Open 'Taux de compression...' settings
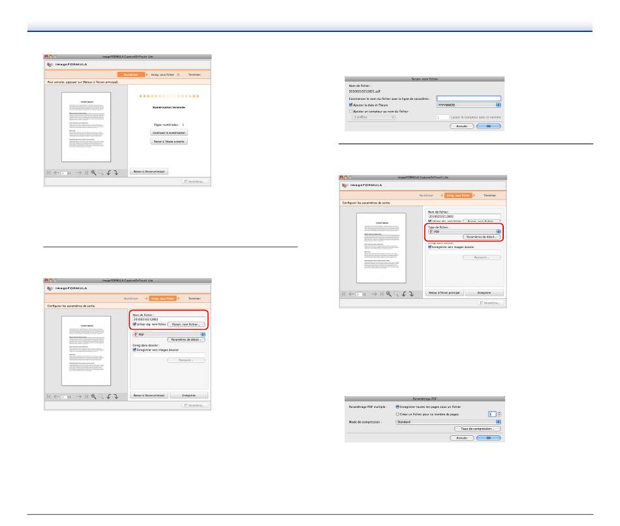620x526 pixels. (476, 429)
